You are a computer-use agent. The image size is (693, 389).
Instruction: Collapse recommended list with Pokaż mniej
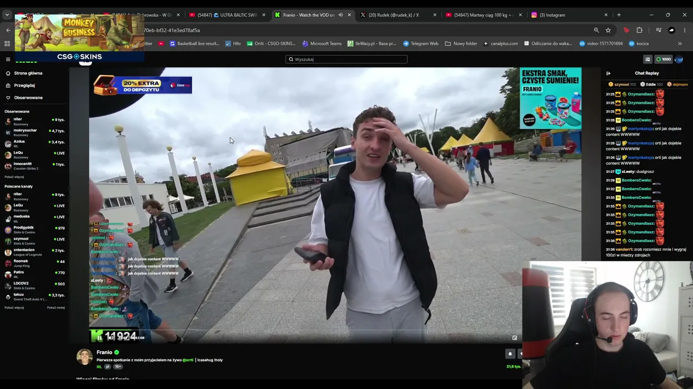tap(56, 308)
